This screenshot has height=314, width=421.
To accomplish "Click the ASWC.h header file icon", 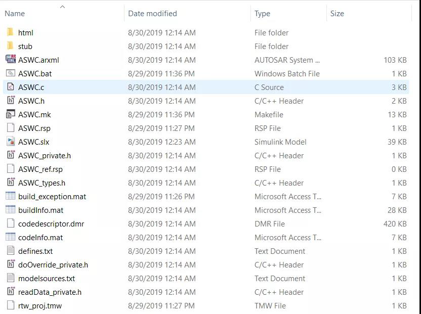I will 11,101.
